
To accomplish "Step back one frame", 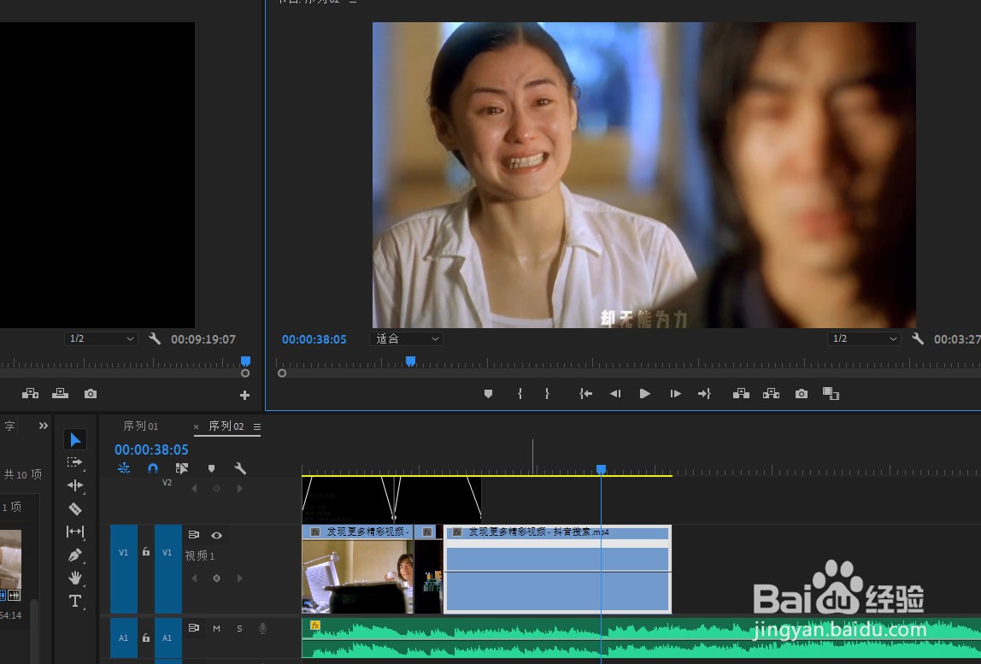I will 615,394.
